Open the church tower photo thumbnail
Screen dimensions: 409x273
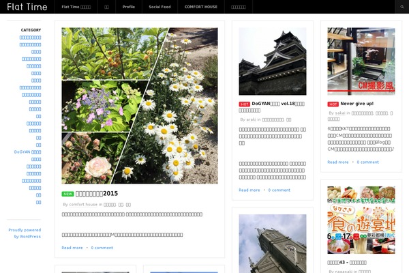[273, 244]
